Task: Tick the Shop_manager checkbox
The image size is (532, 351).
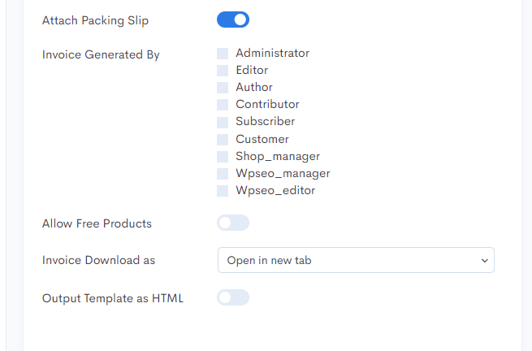Action: tap(223, 157)
